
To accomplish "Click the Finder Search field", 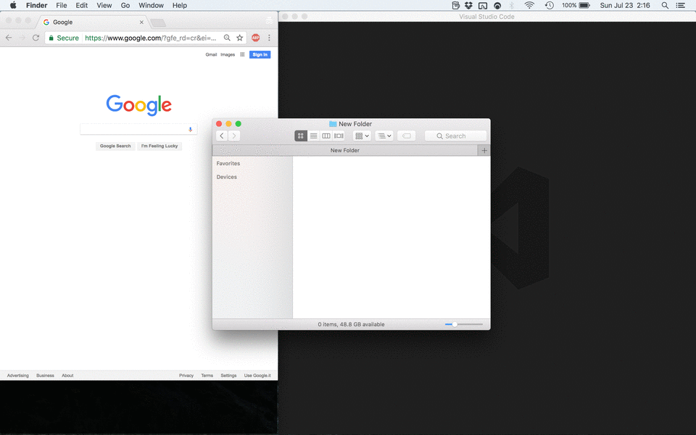I will [455, 136].
